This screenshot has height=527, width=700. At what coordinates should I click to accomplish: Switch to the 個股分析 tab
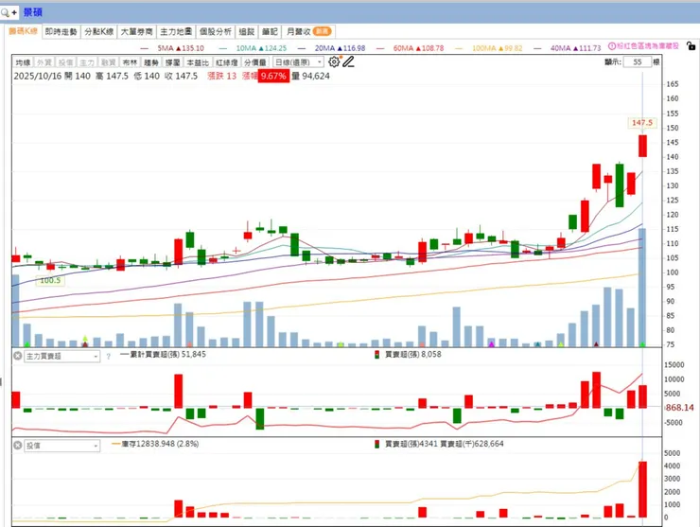click(215, 32)
